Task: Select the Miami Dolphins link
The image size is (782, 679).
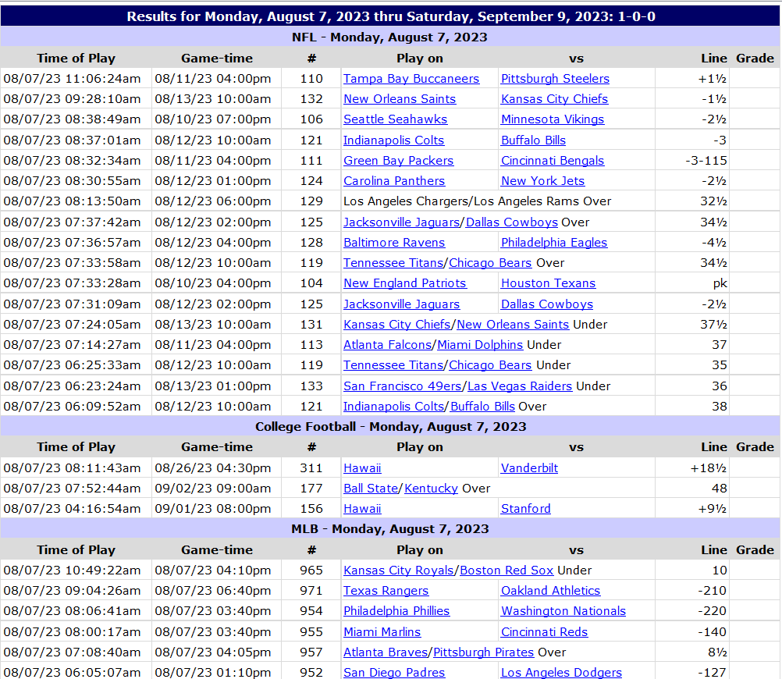Action: (480, 345)
